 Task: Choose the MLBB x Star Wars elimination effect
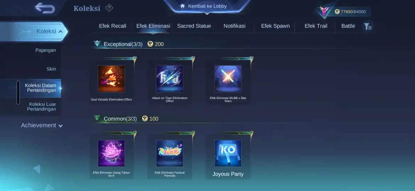pos(228,79)
